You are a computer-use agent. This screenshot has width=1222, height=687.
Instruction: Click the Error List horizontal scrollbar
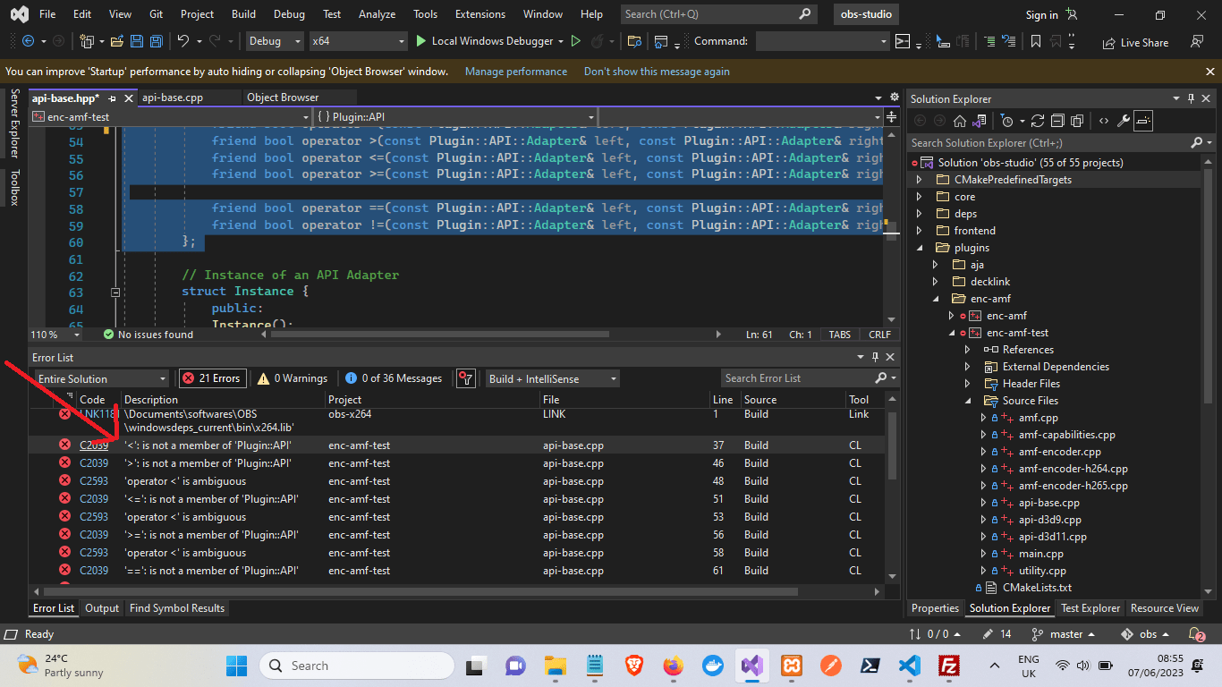420,591
